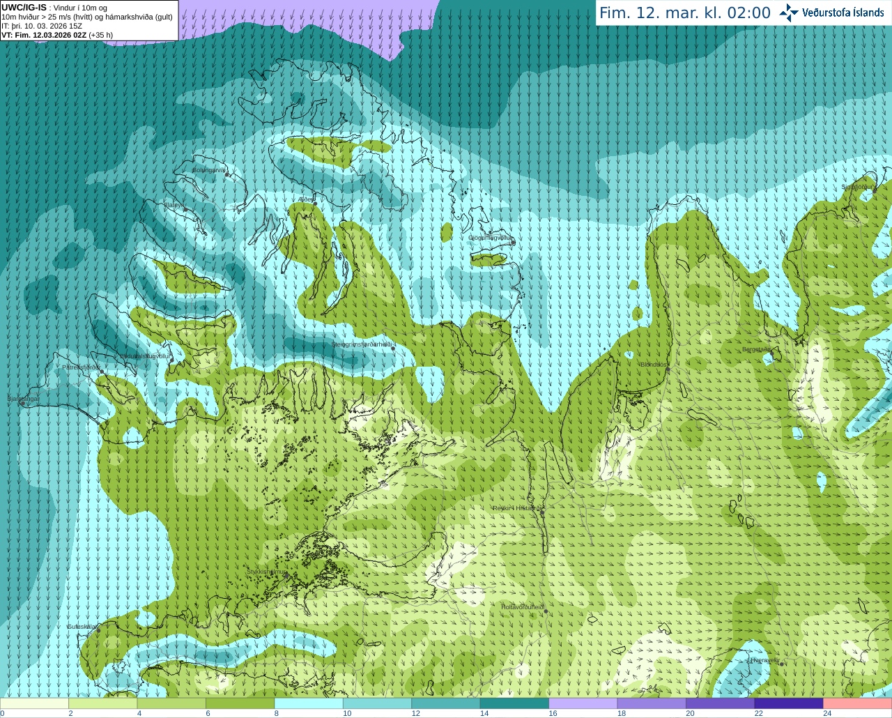Pick the Steingrímsfjarðarheiði station dot
The width and height of the screenshot is (892, 718).
click(x=393, y=347)
